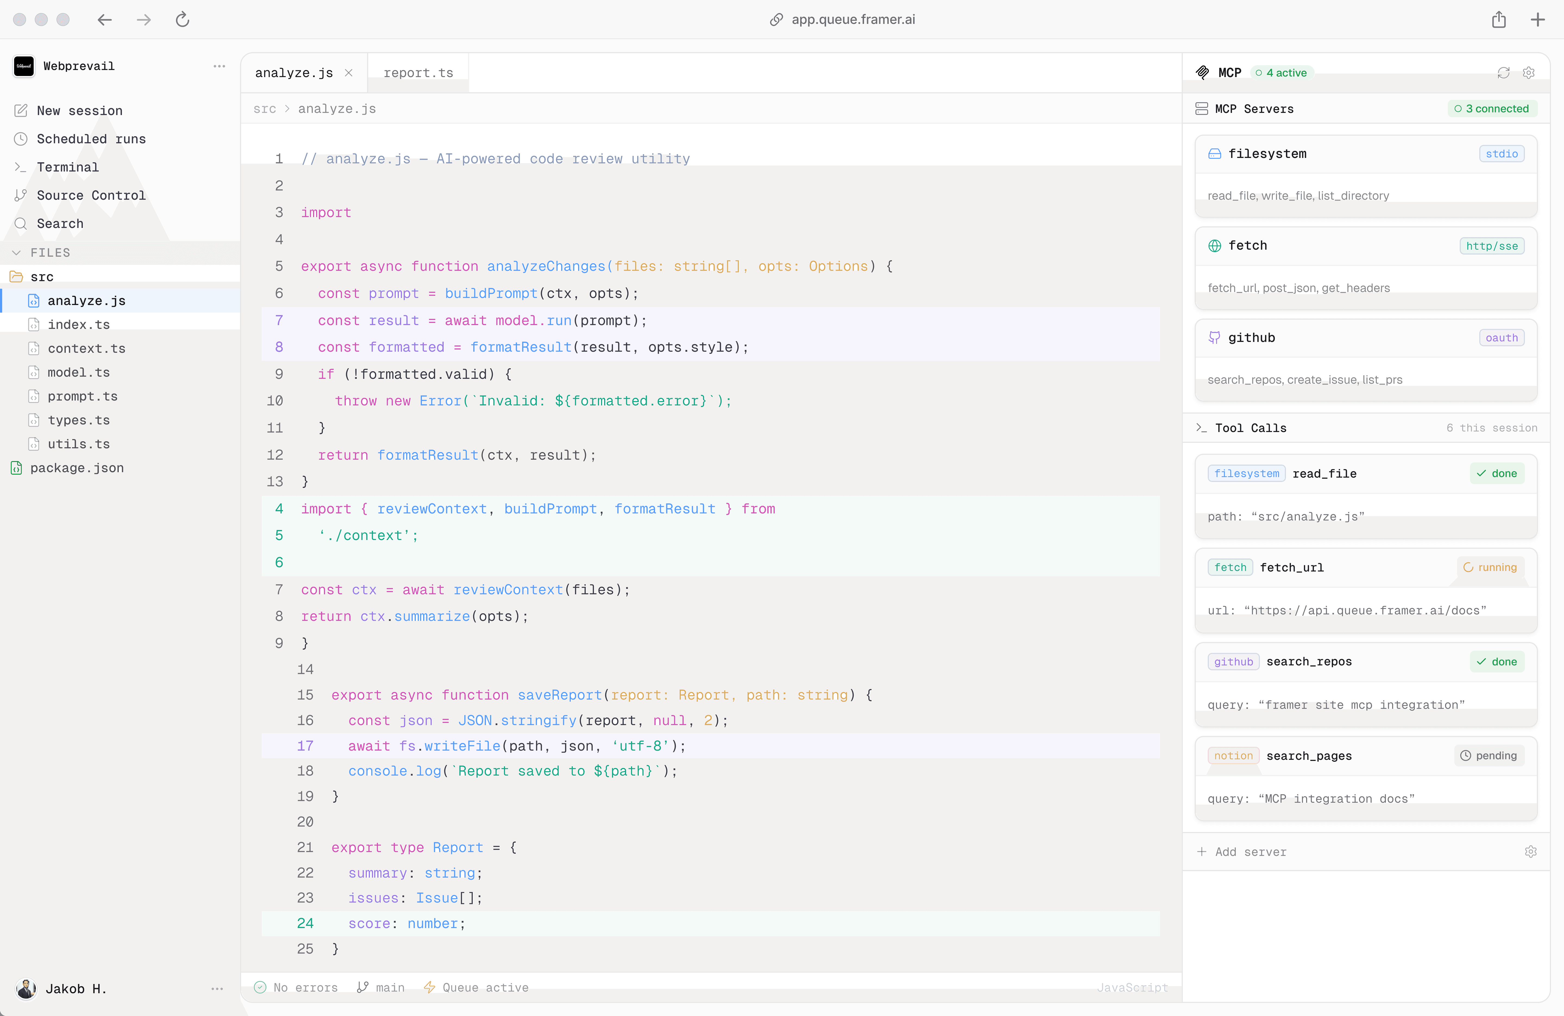Open Webprevail workspace options ellipsis
This screenshot has width=1564, height=1016.
[x=219, y=66]
